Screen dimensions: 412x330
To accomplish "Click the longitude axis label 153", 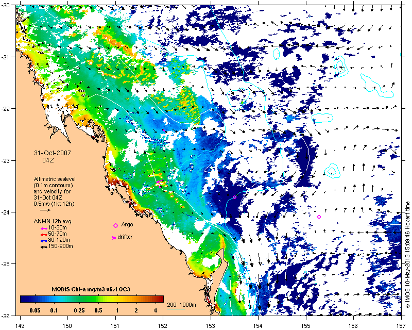I will point(211,326).
